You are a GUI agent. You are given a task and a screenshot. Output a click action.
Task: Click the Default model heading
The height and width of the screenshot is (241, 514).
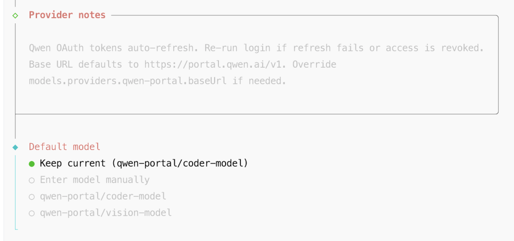[x=65, y=147]
